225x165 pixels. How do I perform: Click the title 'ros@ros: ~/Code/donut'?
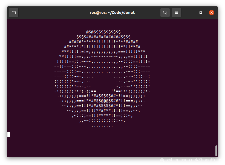(x=112, y=13)
